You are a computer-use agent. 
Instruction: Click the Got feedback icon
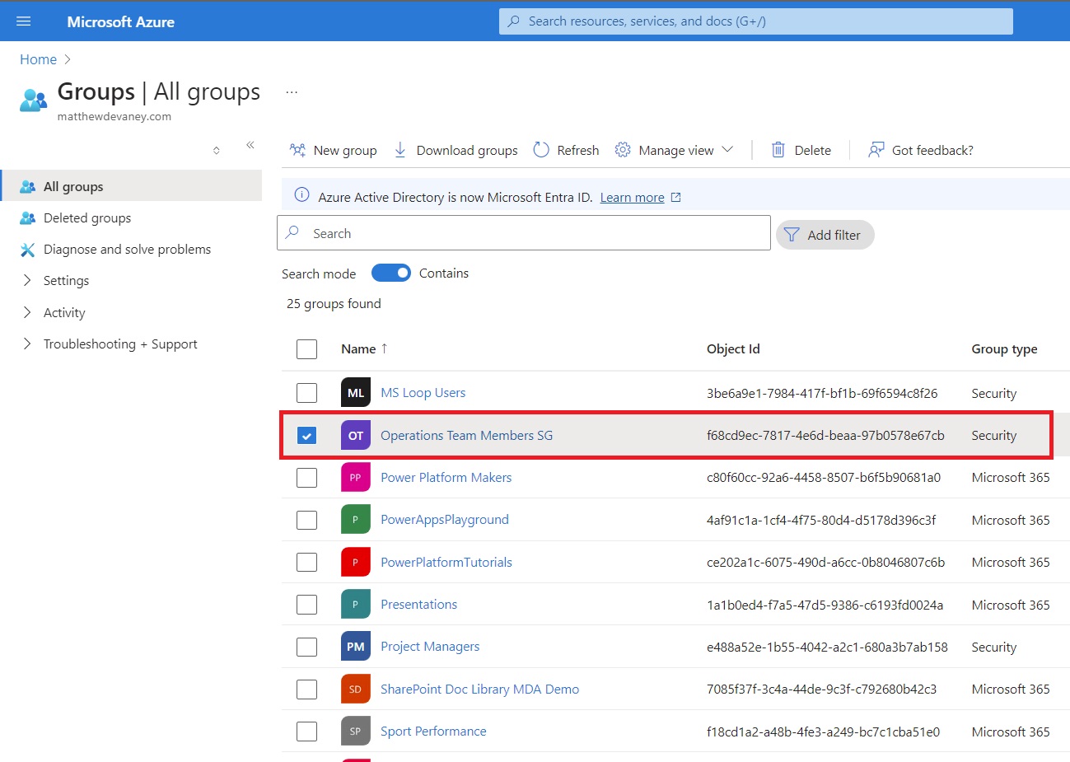[x=875, y=150]
